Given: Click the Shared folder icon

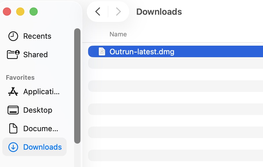Looking at the screenshot, I should 13,55.
